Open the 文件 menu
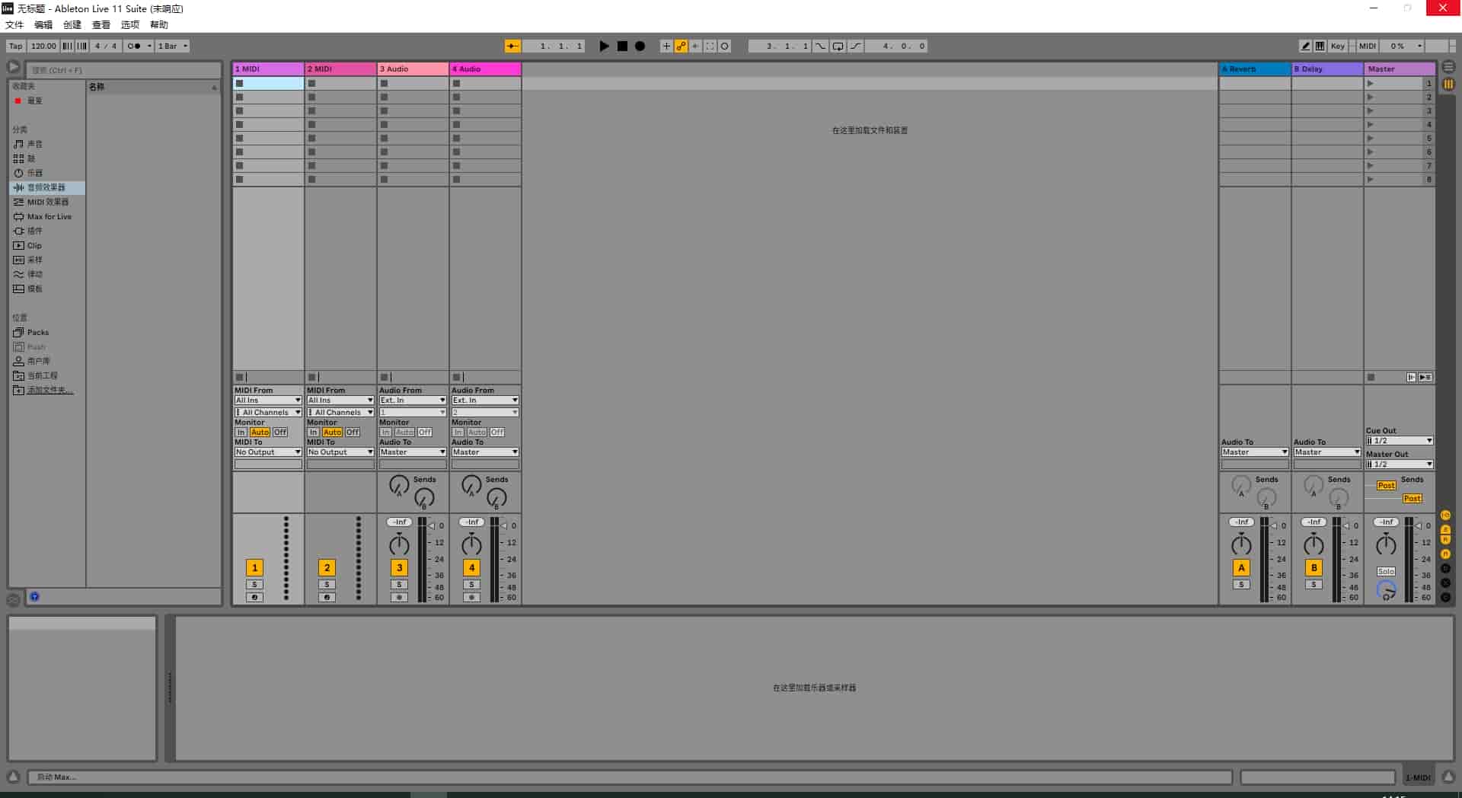Screen dimensions: 1462x798 click(x=14, y=25)
